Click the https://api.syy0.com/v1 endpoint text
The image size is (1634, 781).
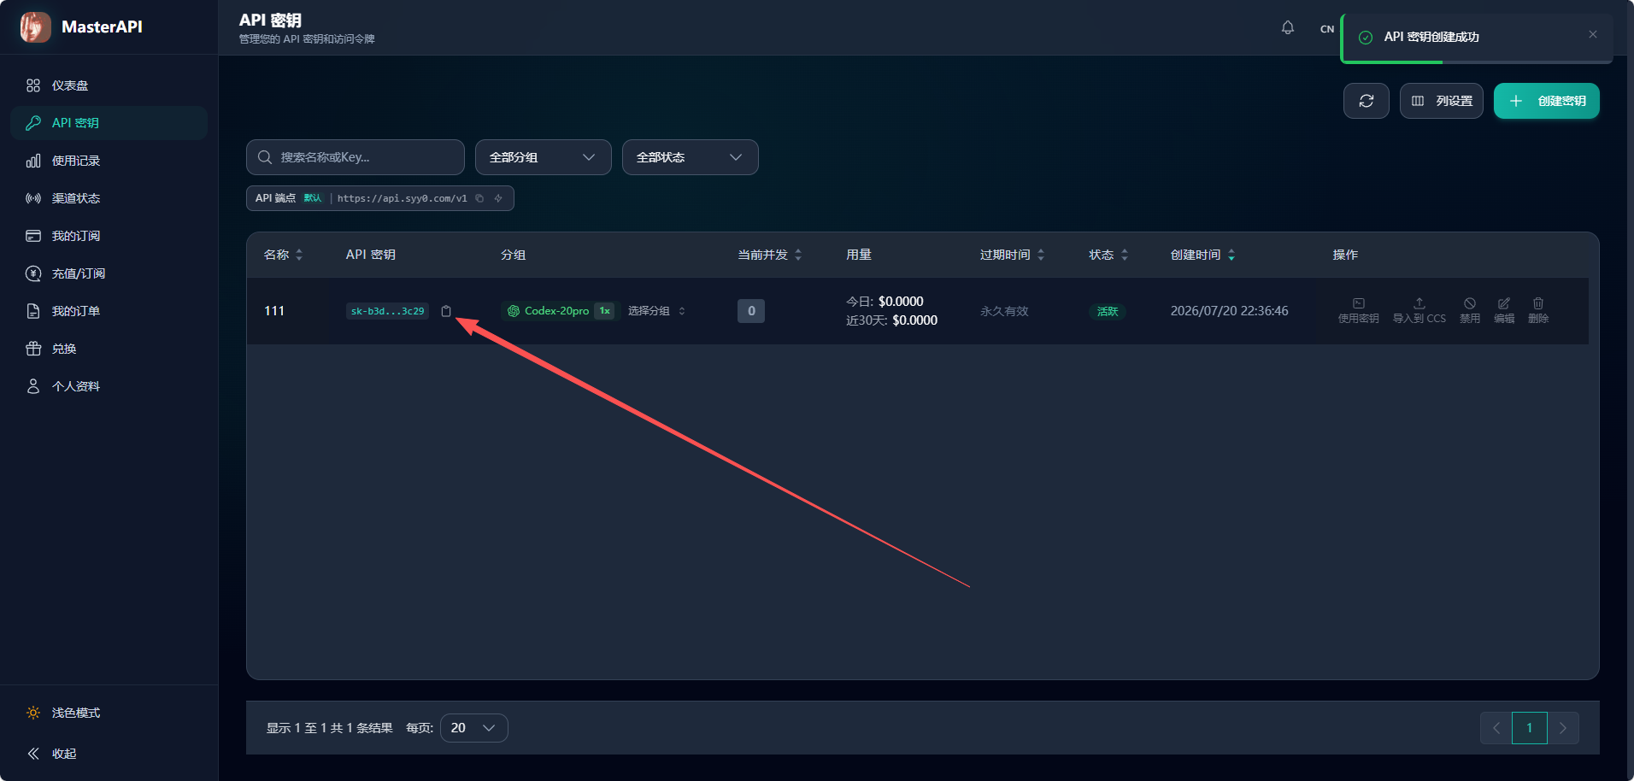[x=403, y=198]
